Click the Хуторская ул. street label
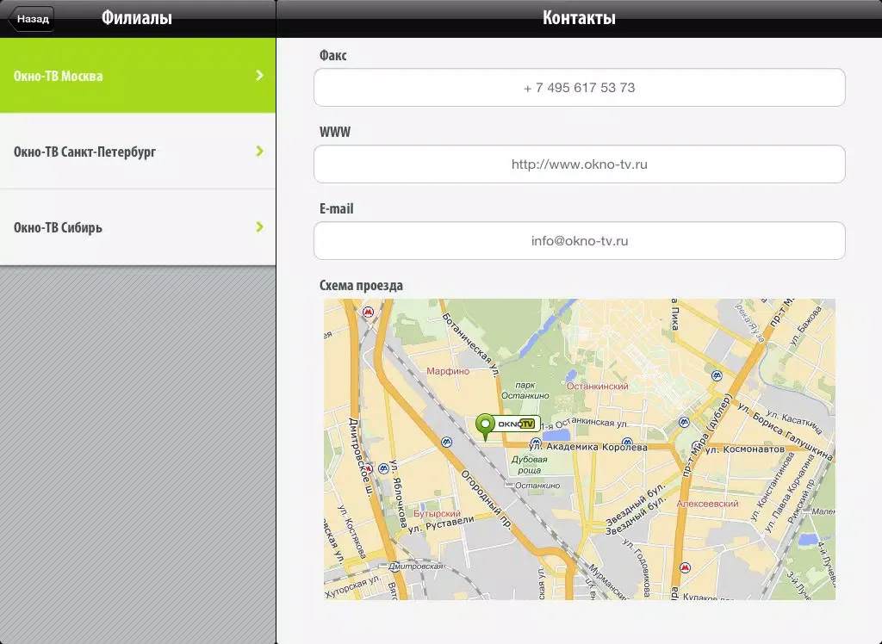This screenshot has width=882, height=644. (x=352, y=586)
